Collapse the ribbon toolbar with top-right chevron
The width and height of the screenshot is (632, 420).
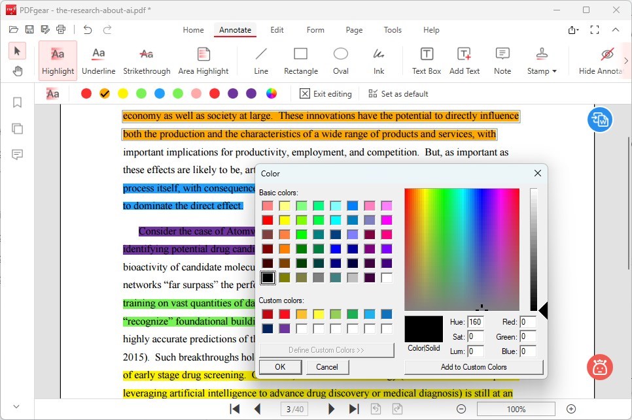point(616,30)
